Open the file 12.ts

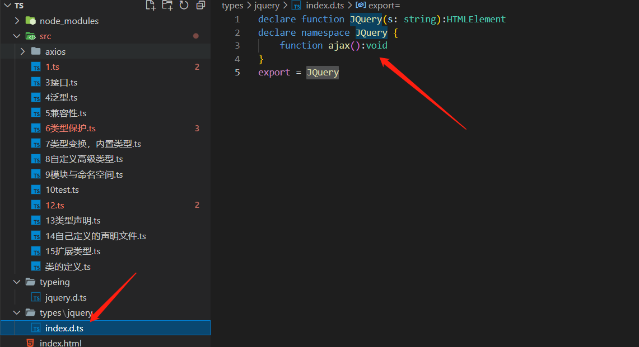55,206
